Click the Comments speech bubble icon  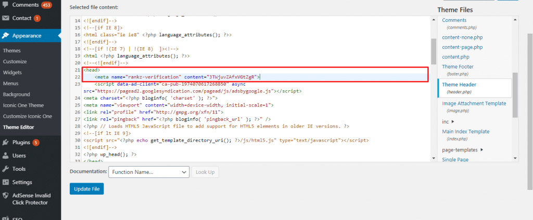[6, 5]
